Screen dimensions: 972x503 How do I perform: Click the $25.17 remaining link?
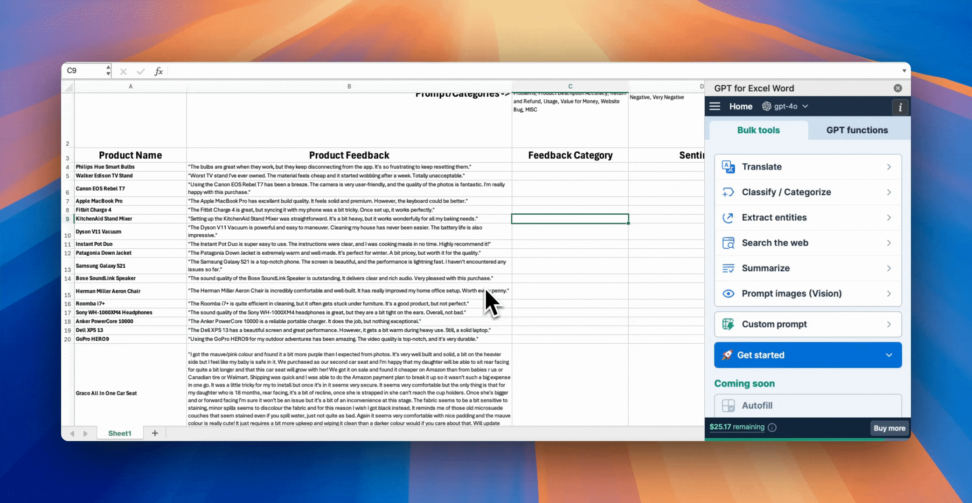pyautogui.click(x=737, y=427)
